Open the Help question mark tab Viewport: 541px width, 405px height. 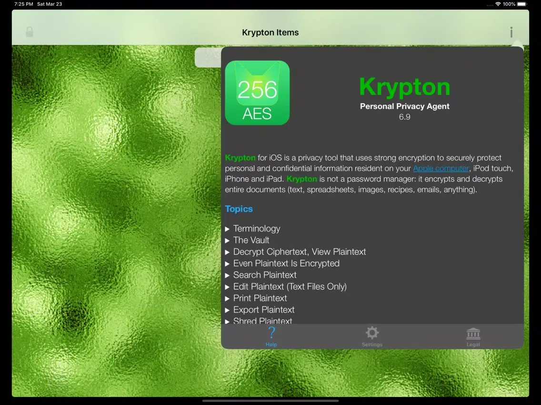click(271, 337)
